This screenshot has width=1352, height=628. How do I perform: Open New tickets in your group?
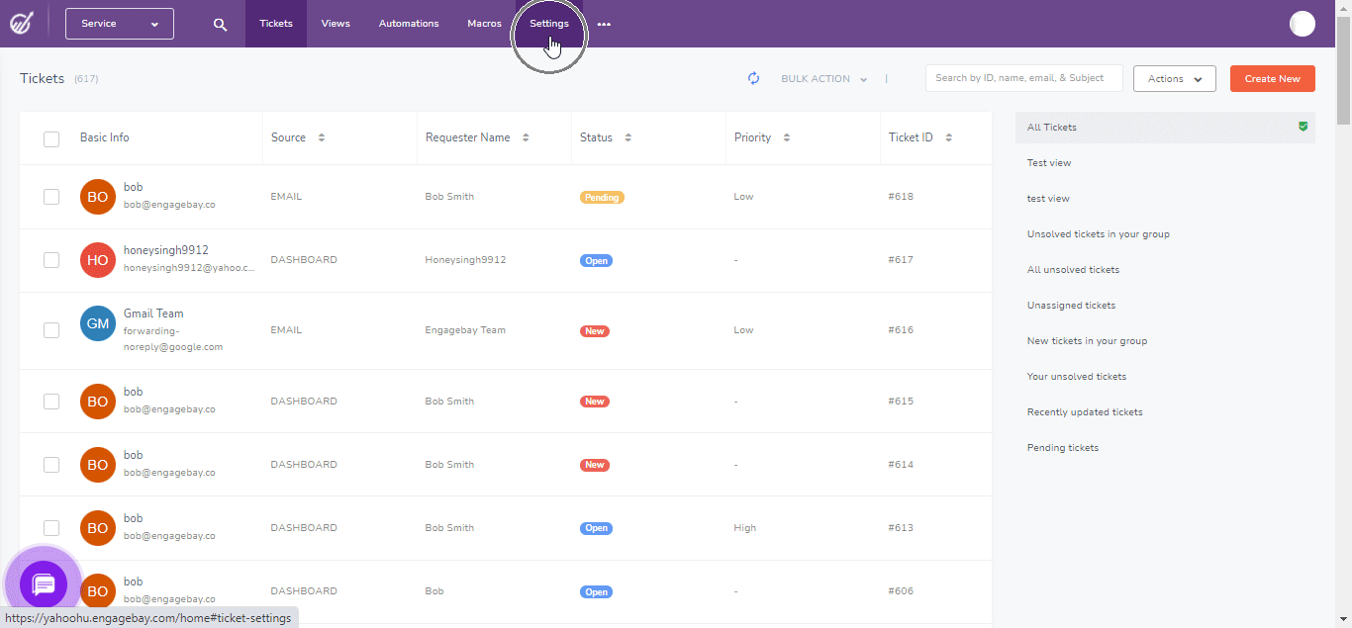click(1087, 341)
